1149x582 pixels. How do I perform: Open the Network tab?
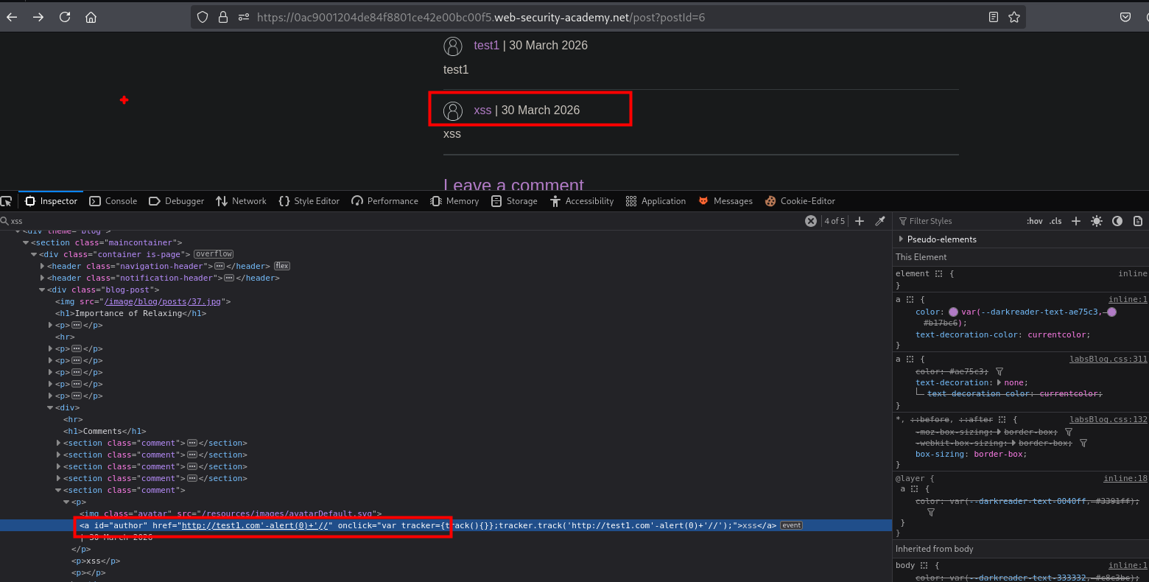click(242, 201)
